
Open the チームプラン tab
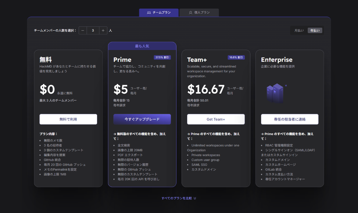click(x=159, y=13)
